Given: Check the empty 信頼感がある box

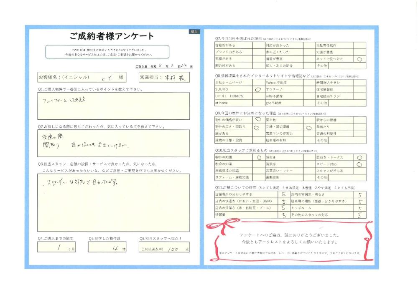Looking at the screenshot, I should point(258,45).
